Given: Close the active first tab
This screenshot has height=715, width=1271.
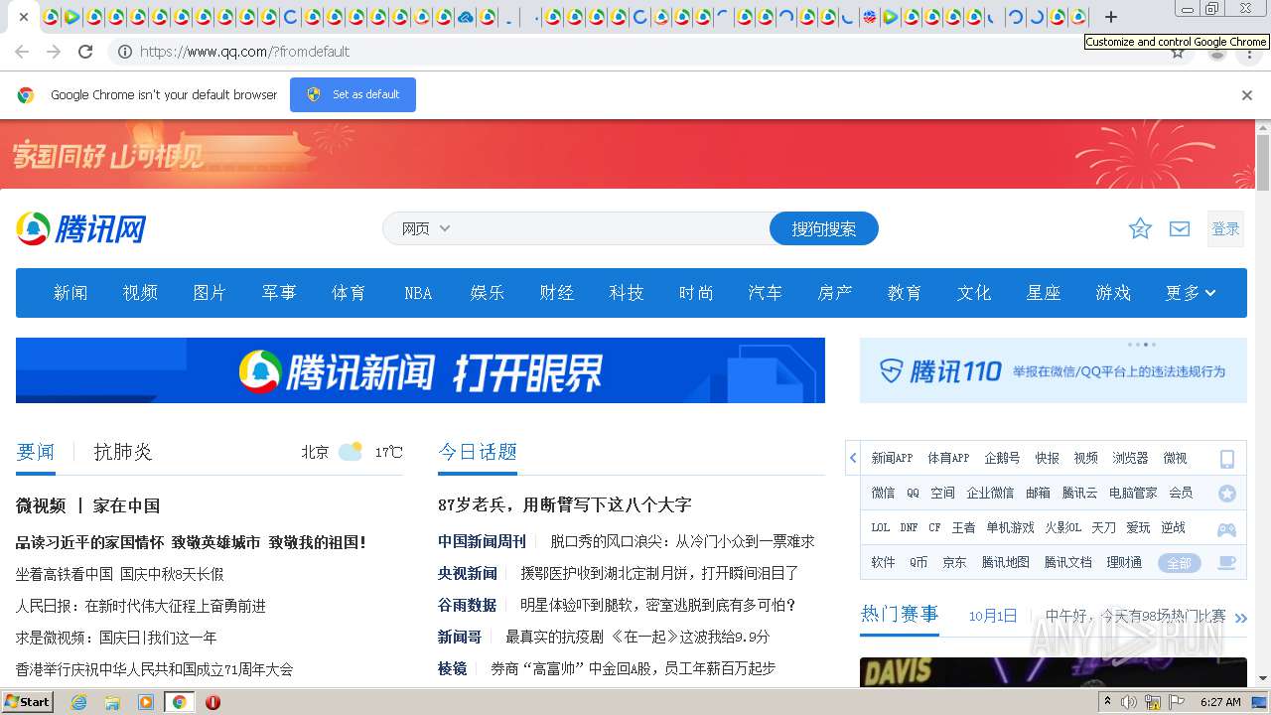Looking at the screenshot, I should point(23,17).
